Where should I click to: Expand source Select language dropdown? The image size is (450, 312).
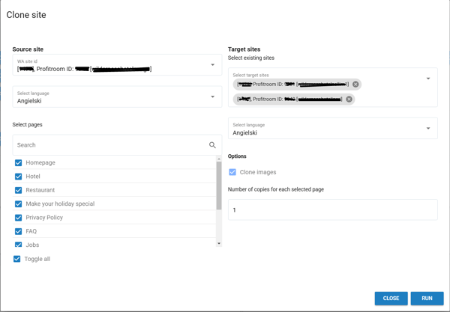tap(212, 97)
